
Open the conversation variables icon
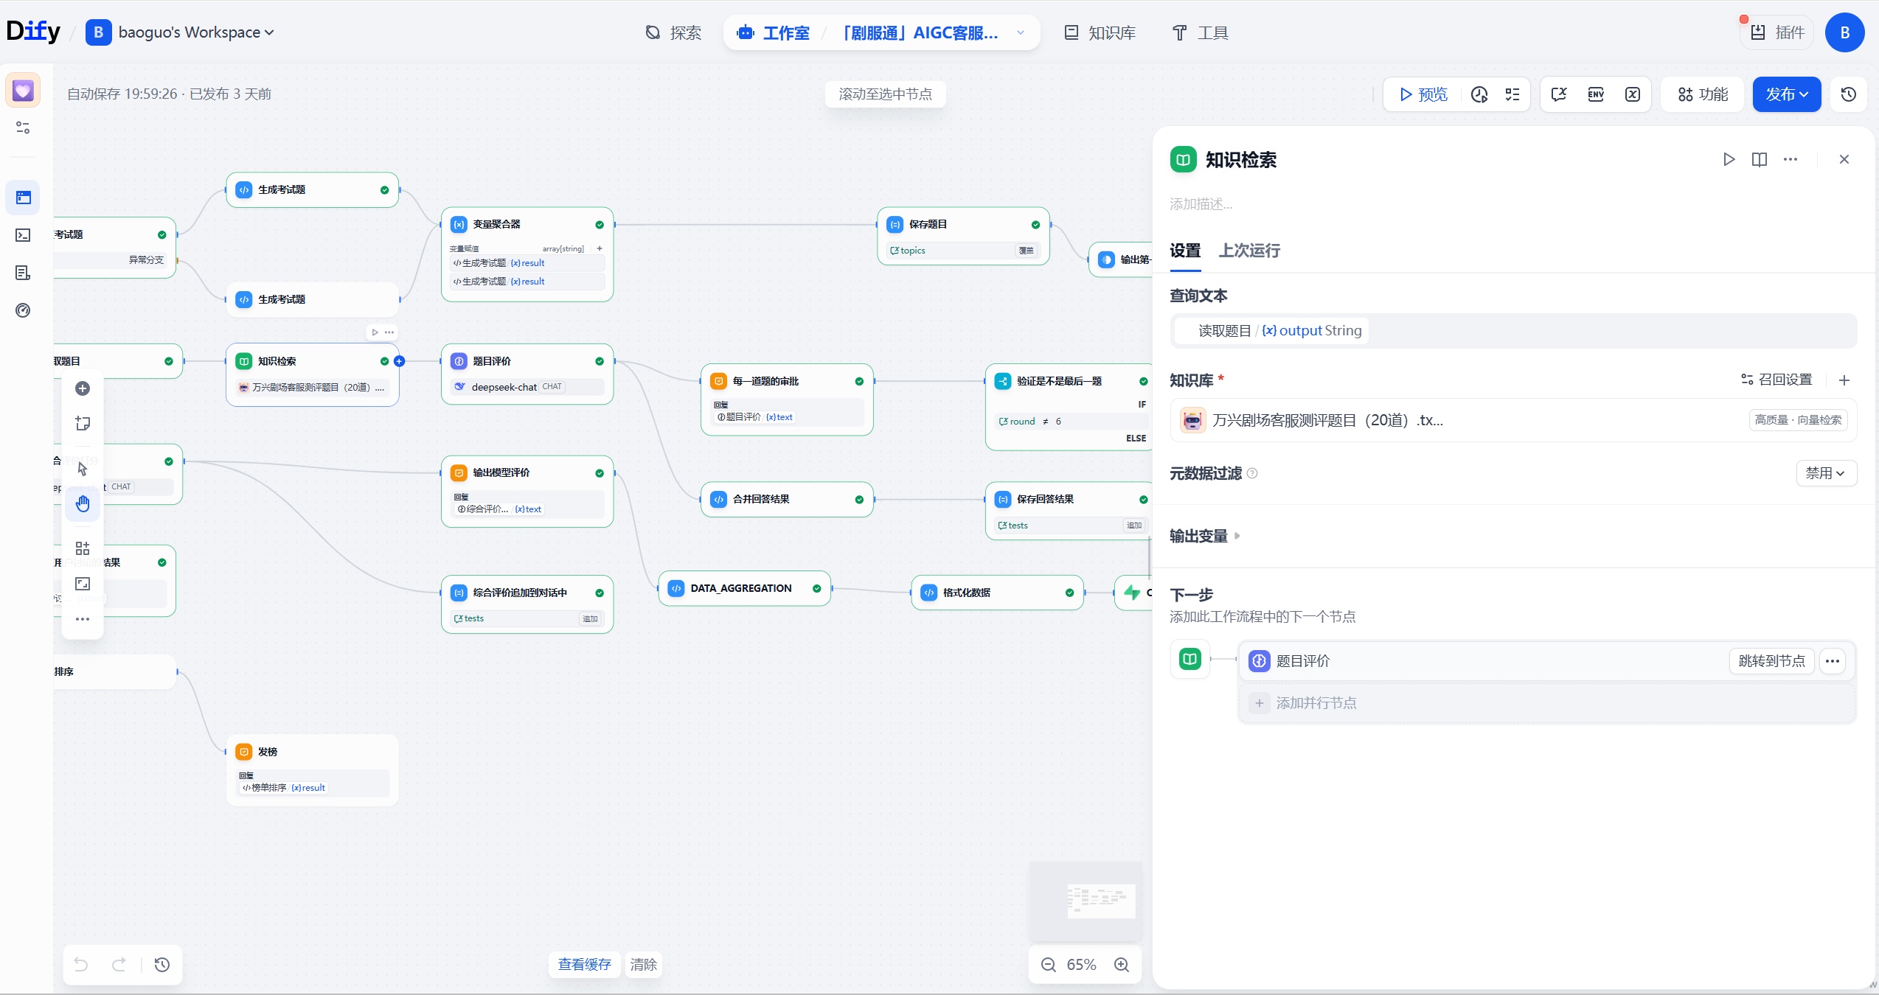pos(1559,94)
